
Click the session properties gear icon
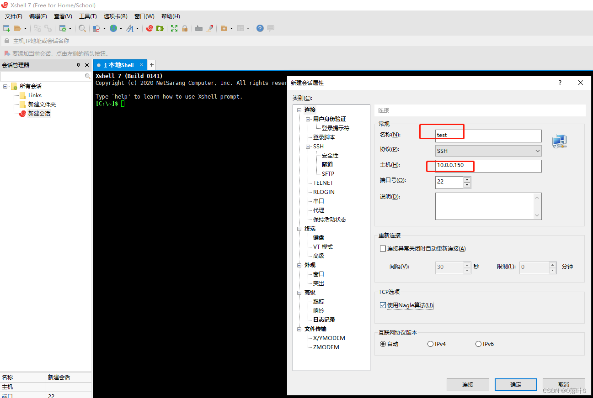point(63,28)
